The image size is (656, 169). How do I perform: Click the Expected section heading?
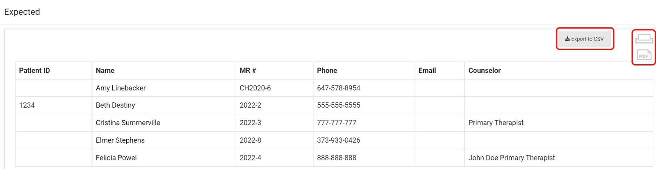pos(22,12)
